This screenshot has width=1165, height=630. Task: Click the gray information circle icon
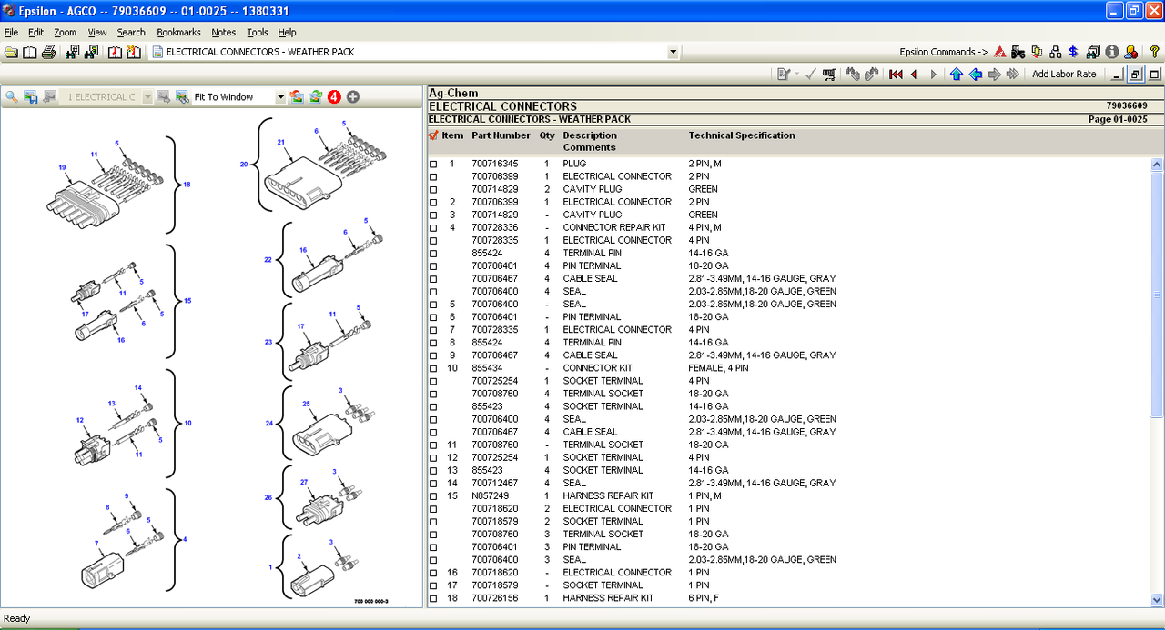1112,52
